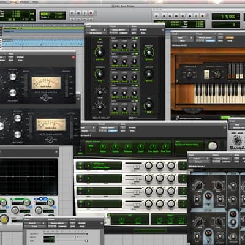245x245 pixels.
Task: Click the rotary speaker knob on the organ plugin
Action: click(x=217, y=74)
